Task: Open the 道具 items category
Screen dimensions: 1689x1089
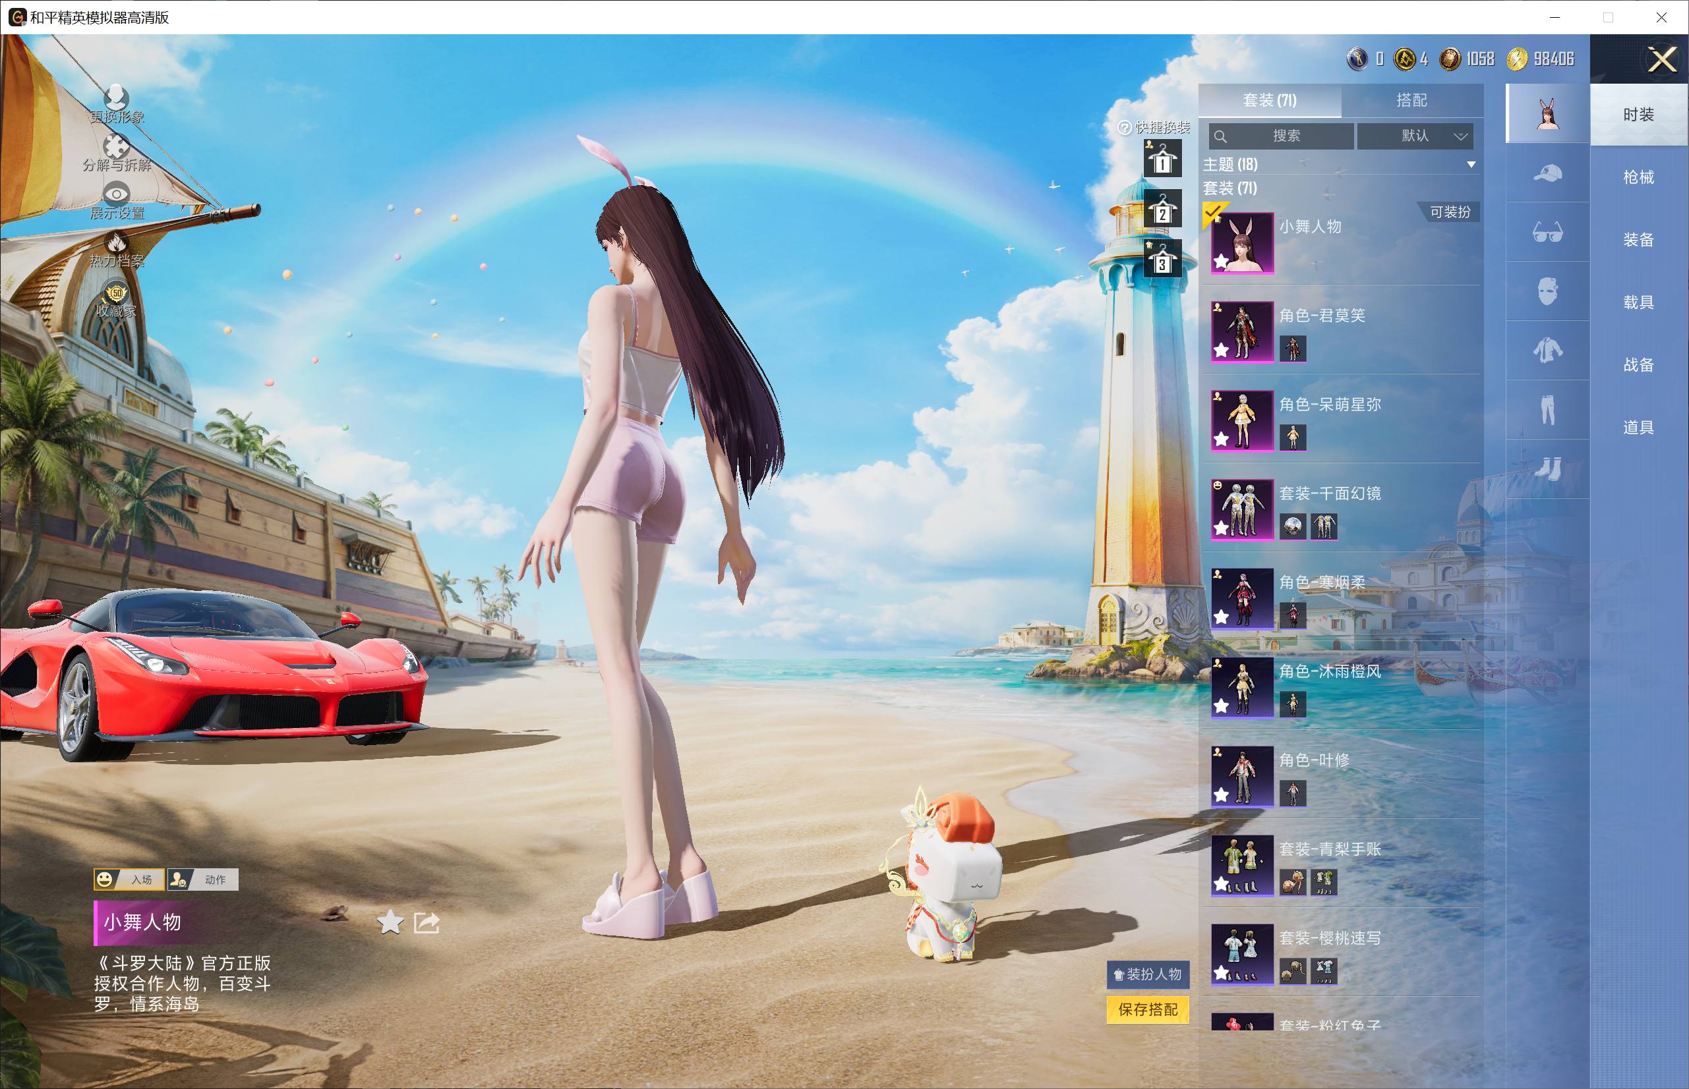Action: (x=1639, y=427)
